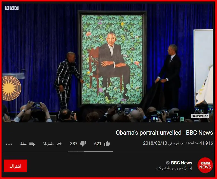Click the red Arabic subscribe button
Screen dimensions: 217x179
15,166
